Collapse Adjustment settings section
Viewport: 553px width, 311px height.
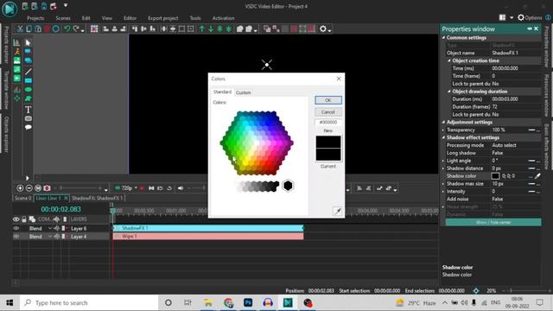click(444, 122)
